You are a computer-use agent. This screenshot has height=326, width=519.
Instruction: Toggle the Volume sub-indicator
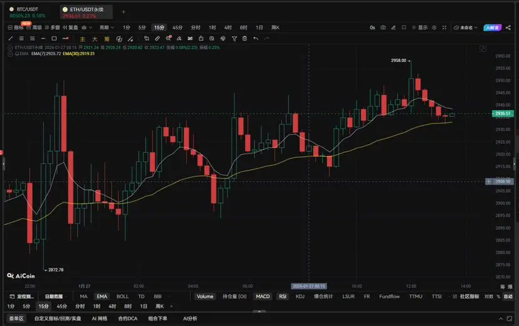205,296
